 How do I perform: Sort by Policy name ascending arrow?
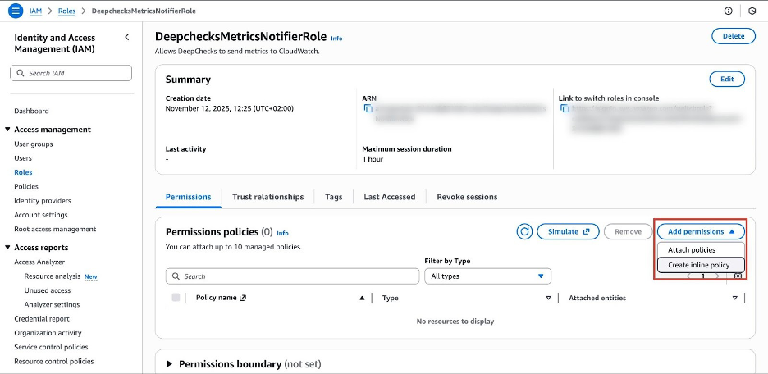tap(362, 298)
